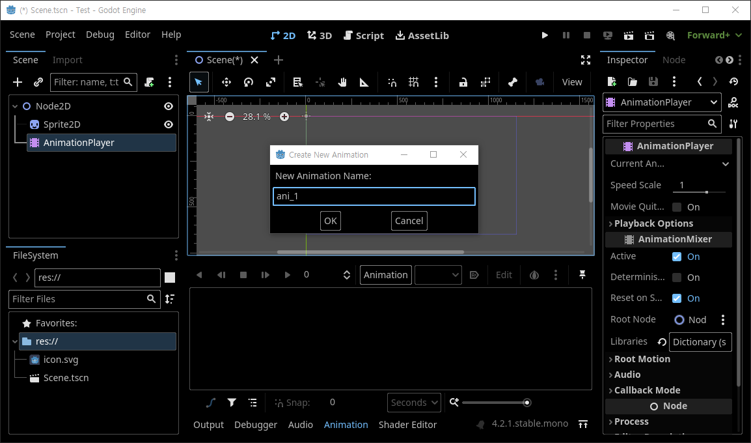Collapse the Node2D tree root
751x443 pixels.
[15, 106]
